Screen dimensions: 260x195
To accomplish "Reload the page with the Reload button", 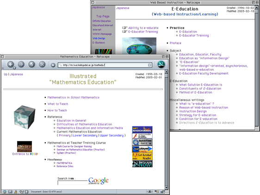I will click(31, 64).
